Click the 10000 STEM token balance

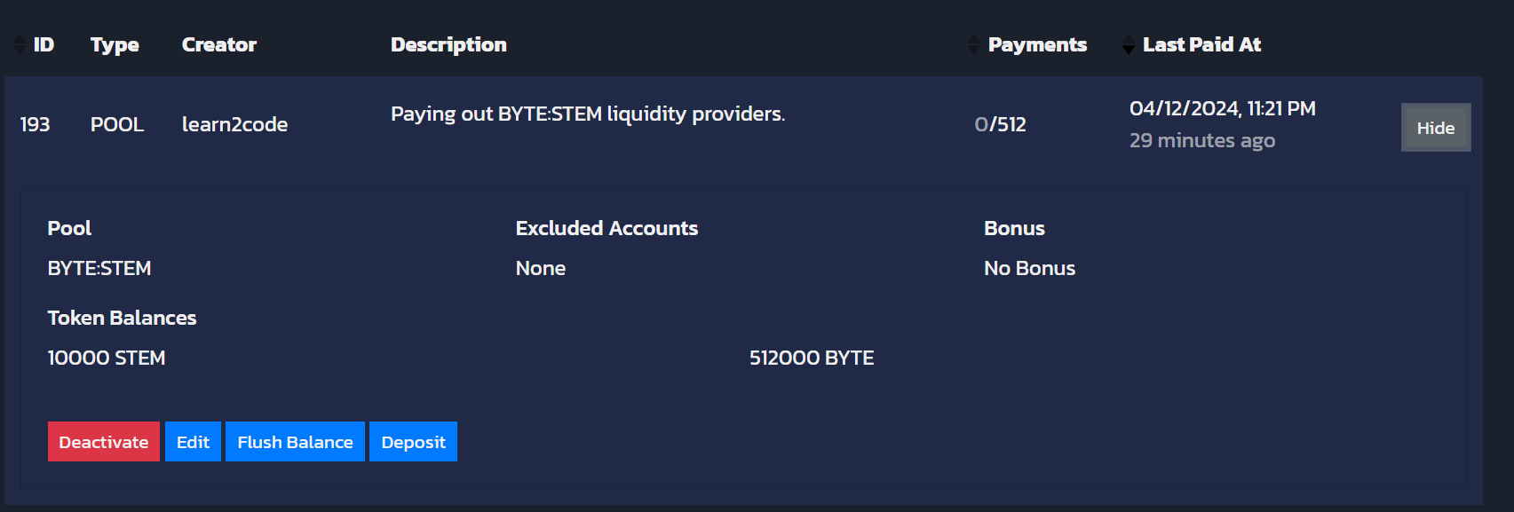coord(107,358)
